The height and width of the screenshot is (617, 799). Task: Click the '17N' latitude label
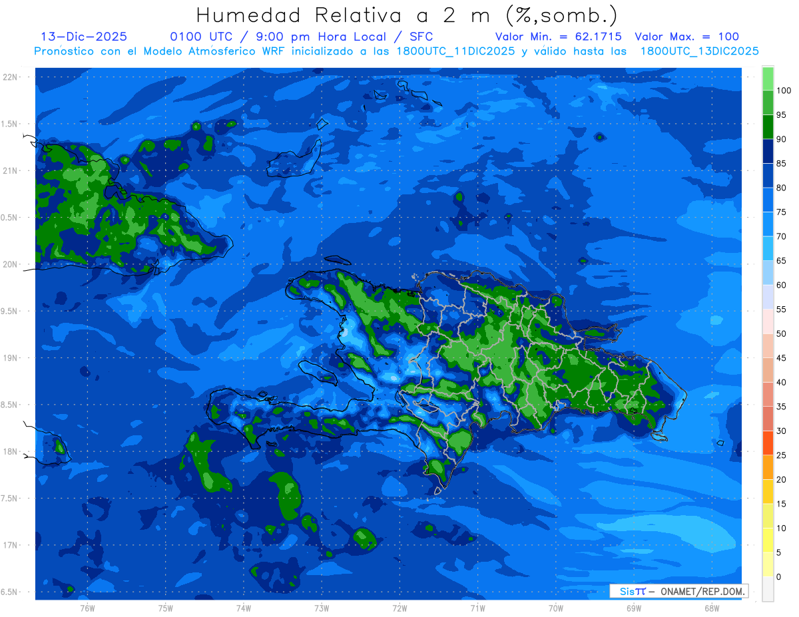(10, 545)
